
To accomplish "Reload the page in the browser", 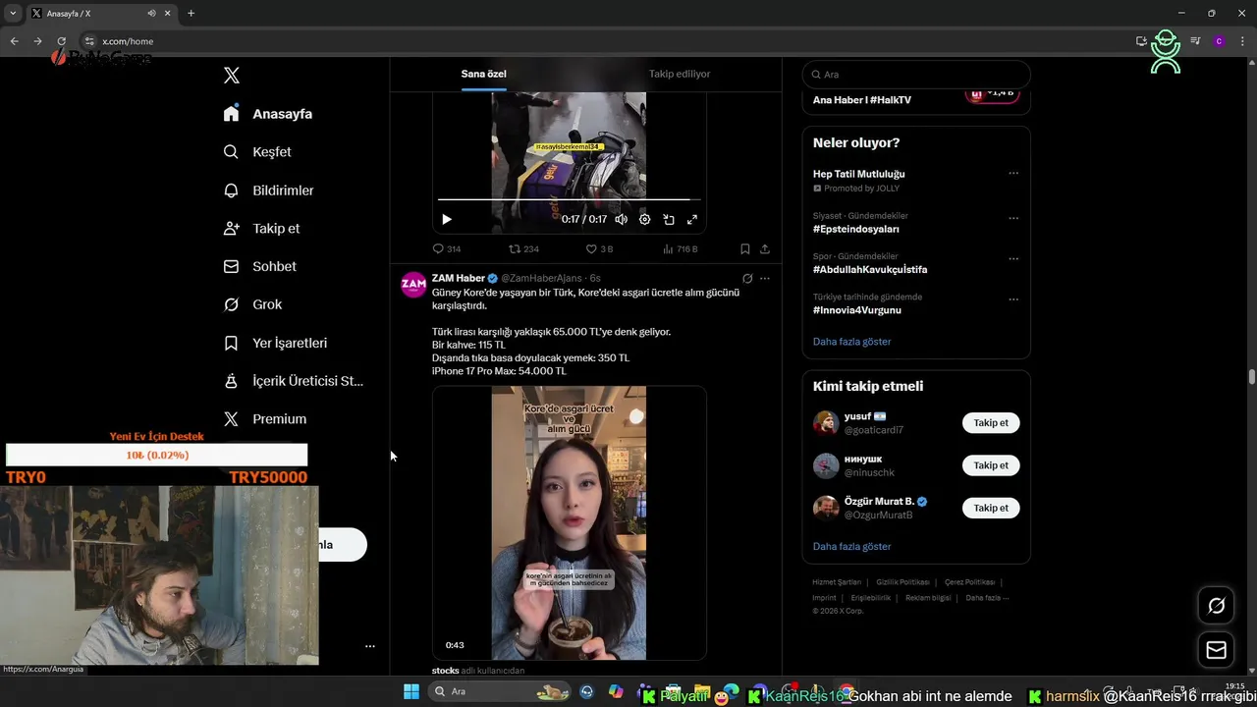I will coord(61,41).
